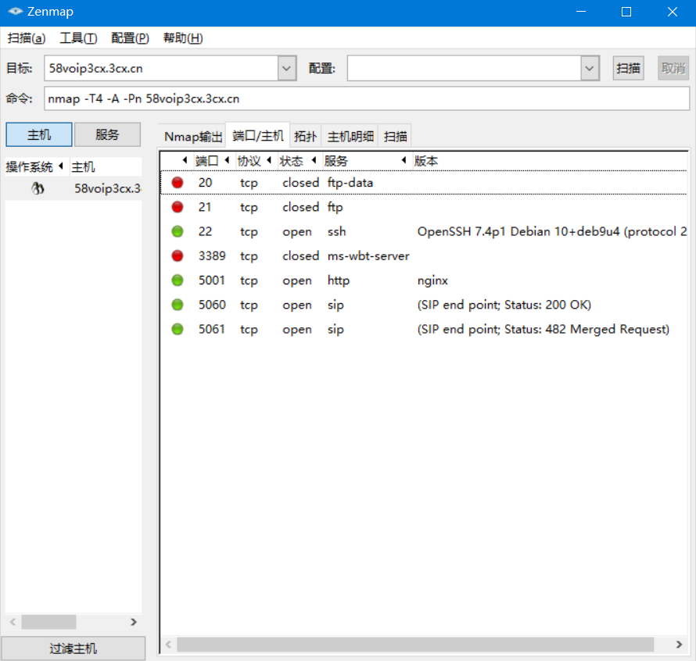Click the 取消 cancel button
The width and height of the screenshot is (696, 661).
(673, 68)
